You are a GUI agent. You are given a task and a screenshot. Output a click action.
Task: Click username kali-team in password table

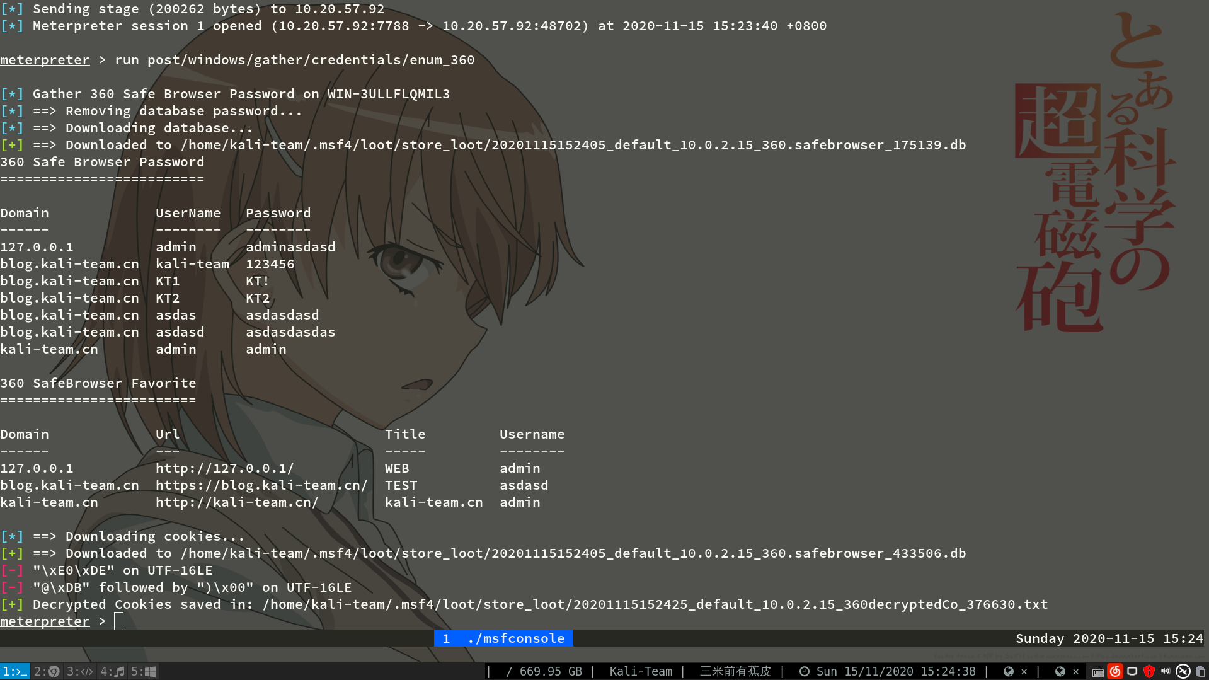pyautogui.click(x=192, y=264)
